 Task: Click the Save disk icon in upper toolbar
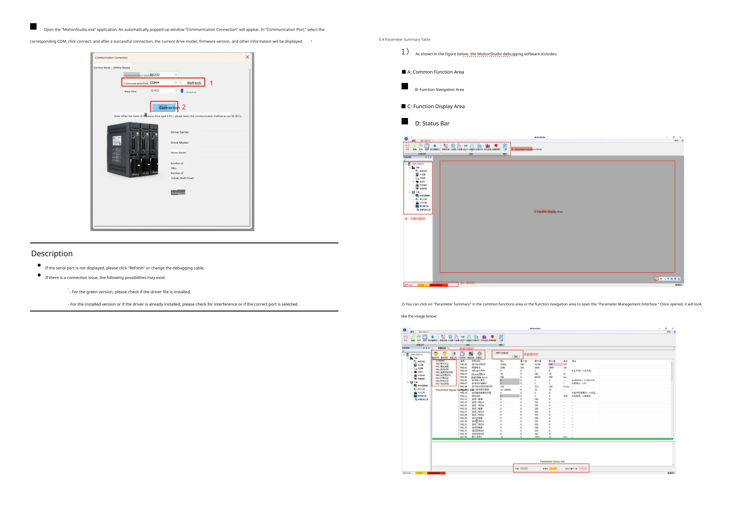click(x=427, y=146)
